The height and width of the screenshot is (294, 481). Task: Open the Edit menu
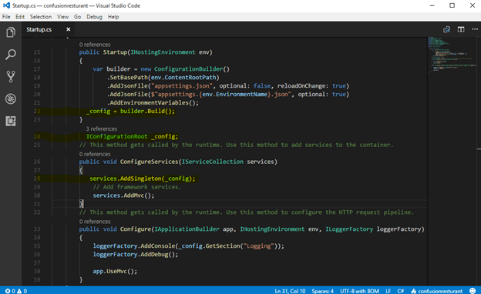tap(20, 17)
